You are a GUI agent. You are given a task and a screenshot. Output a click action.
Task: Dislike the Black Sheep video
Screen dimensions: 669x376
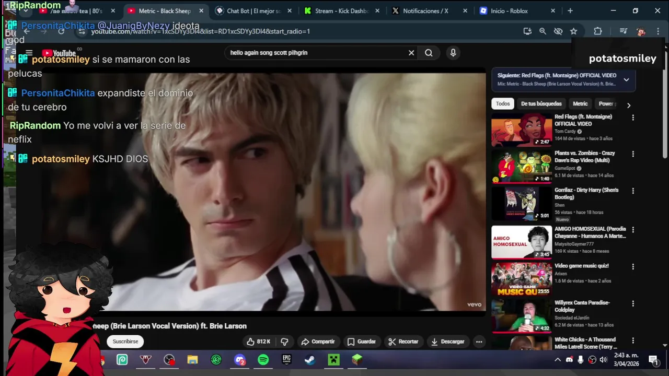(x=284, y=342)
